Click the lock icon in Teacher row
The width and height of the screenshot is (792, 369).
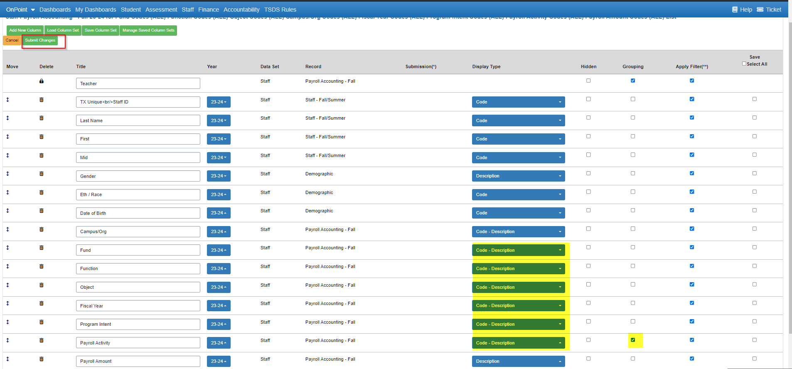42,81
